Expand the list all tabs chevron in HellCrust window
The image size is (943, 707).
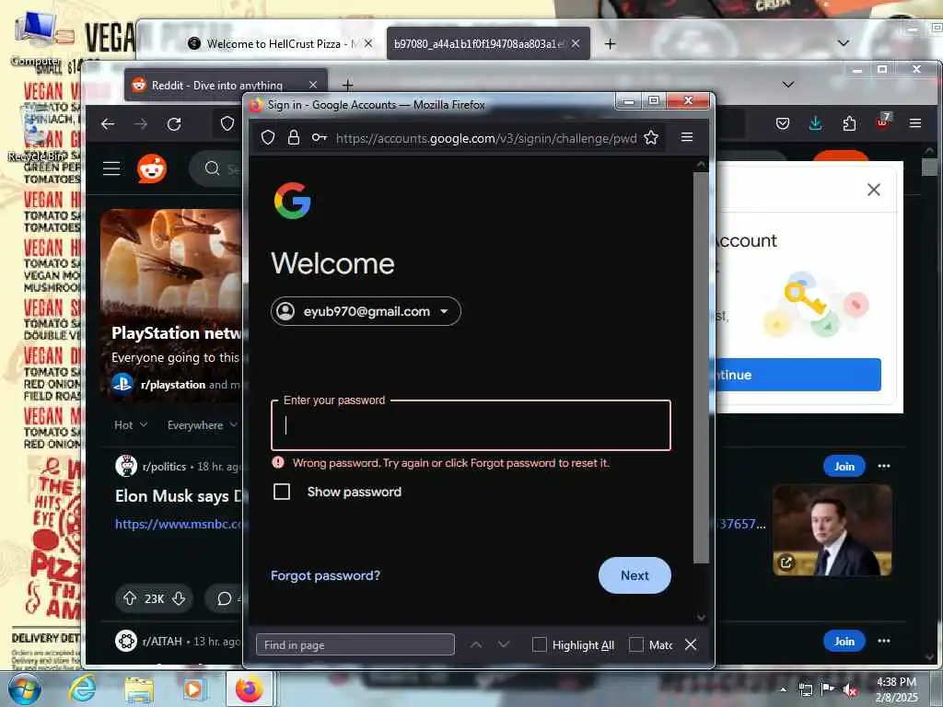(844, 42)
